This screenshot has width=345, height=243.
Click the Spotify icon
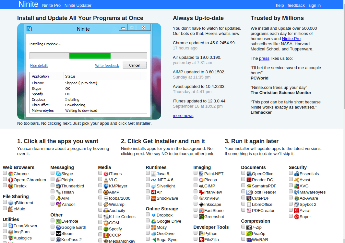click(106, 229)
